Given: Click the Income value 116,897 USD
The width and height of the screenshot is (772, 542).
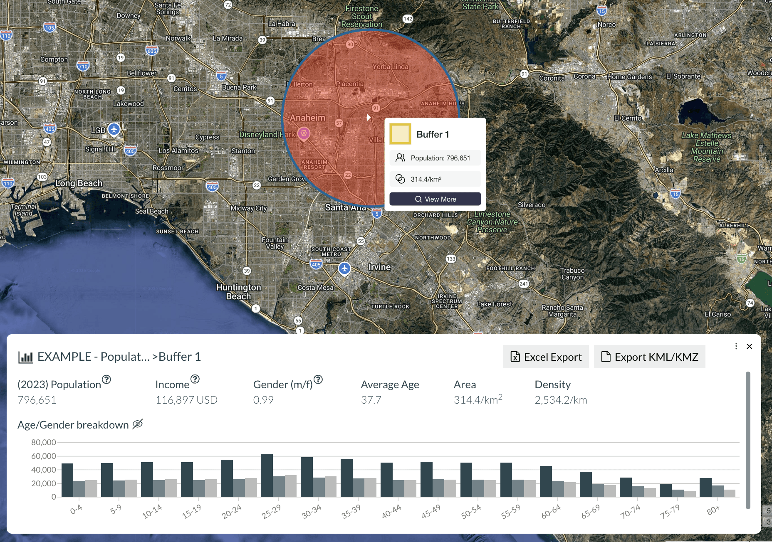Looking at the screenshot, I should pos(186,400).
